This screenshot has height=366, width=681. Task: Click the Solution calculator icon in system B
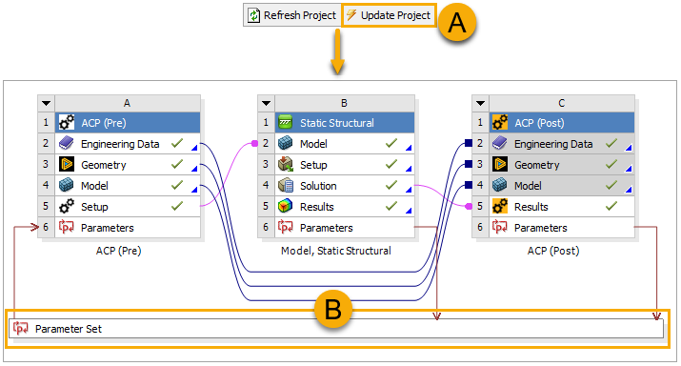pyautogui.click(x=286, y=186)
